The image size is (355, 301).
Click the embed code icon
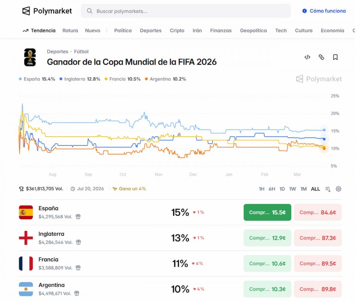(307, 57)
